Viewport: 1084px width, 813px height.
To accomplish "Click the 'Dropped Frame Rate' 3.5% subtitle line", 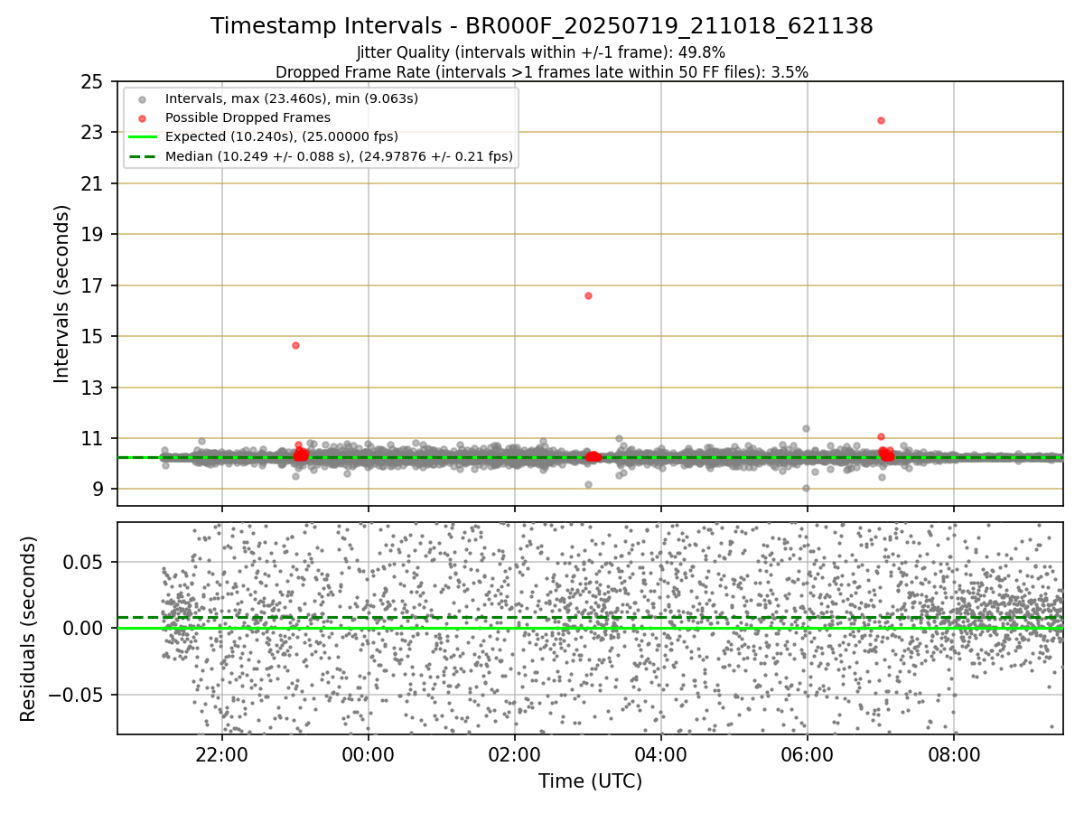I will pos(542,71).
